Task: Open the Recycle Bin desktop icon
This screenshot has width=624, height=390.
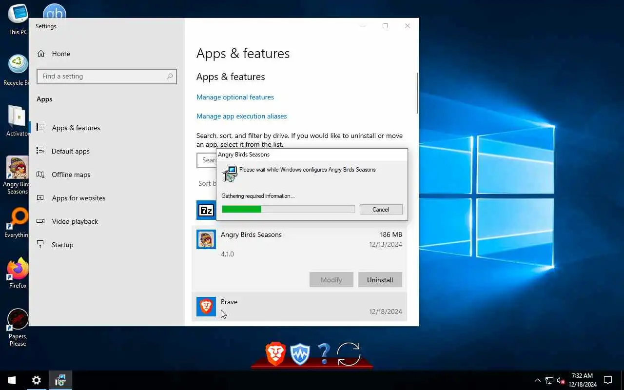Action: pos(17,71)
